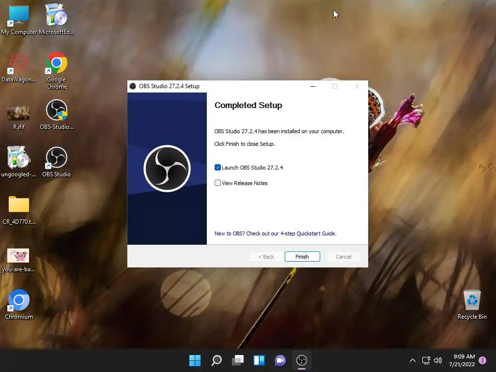Select the DataWagon shortcut icon

(x=19, y=67)
